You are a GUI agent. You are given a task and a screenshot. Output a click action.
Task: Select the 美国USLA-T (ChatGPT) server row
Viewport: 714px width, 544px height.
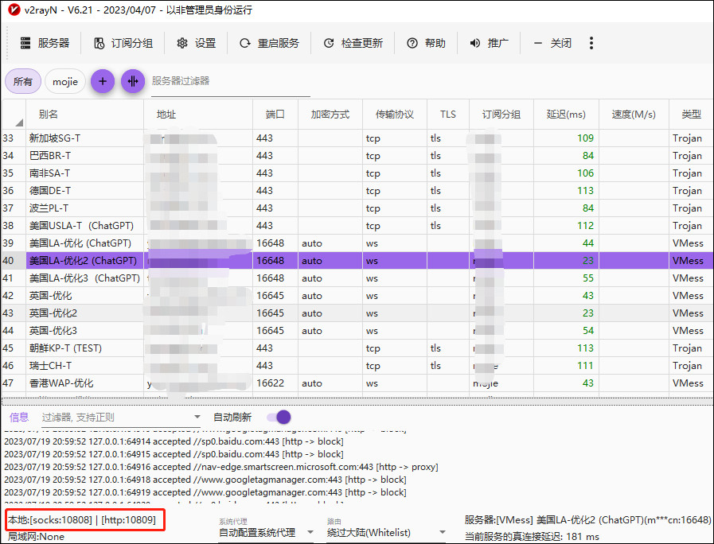coord(357,226)
